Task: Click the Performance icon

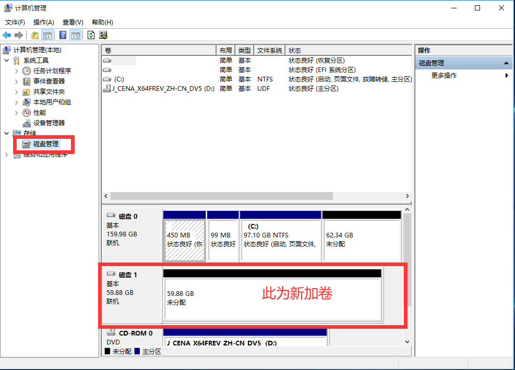Action: click(27, 113)
